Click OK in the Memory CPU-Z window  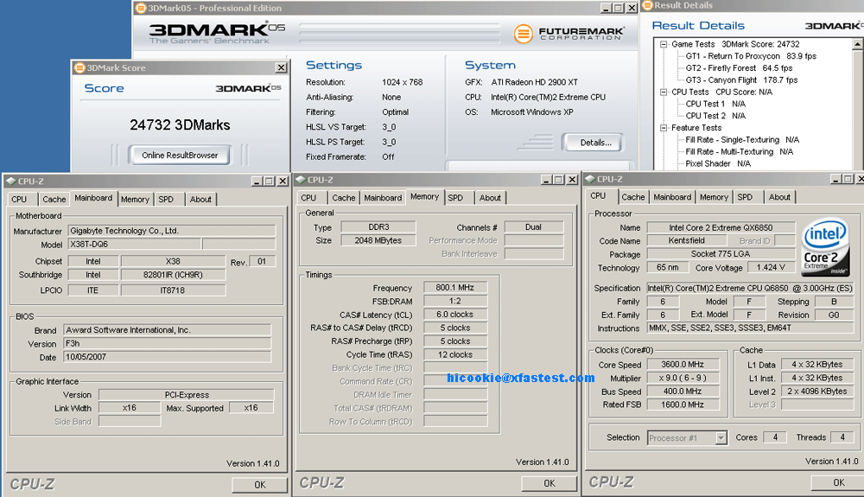pos(550,483)
